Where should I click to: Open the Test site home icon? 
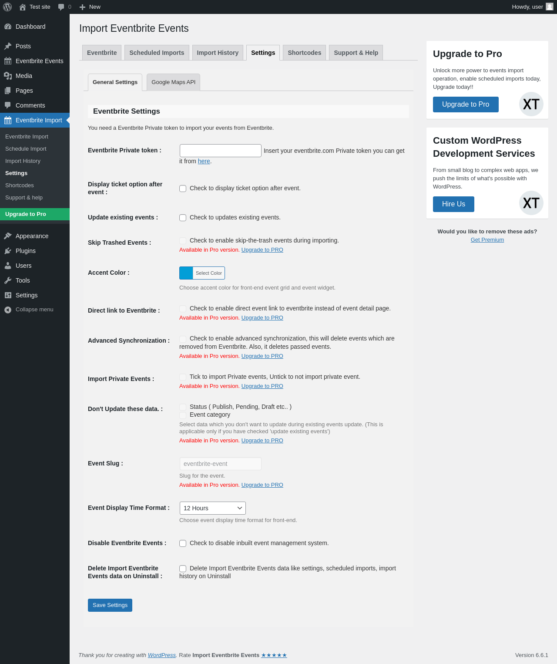point(23,7)
